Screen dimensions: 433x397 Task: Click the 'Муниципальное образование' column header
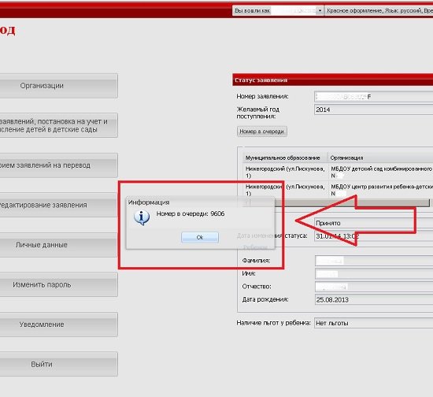coord(285,158)
